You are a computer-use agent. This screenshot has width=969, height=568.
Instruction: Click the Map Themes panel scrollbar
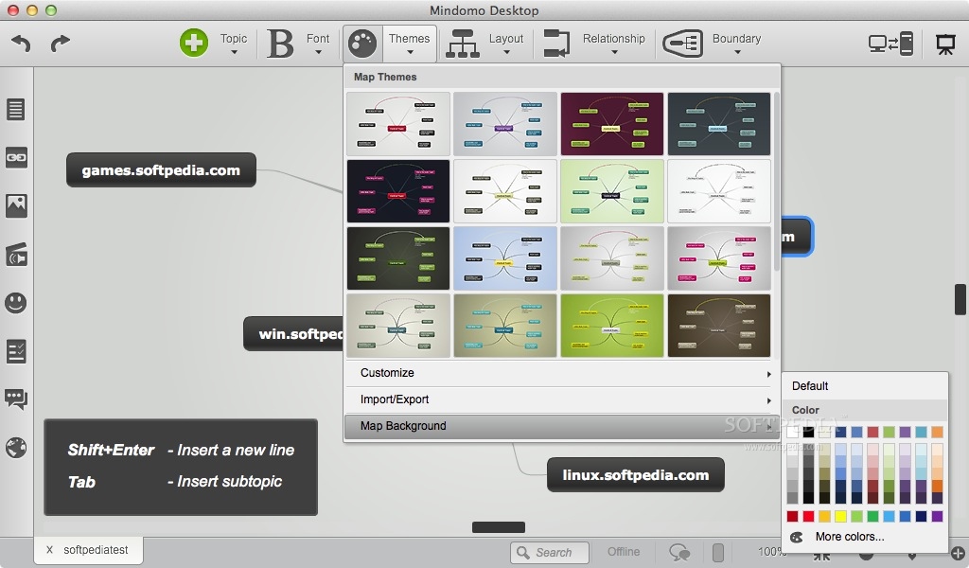coord(776,182)
